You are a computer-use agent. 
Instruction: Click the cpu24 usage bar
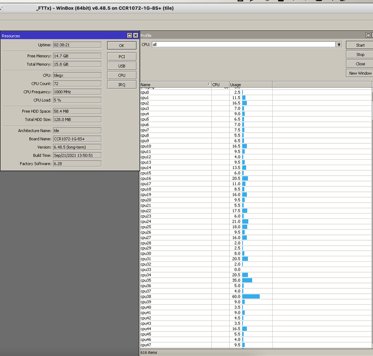pyautogui.click(x=245, y=221)
